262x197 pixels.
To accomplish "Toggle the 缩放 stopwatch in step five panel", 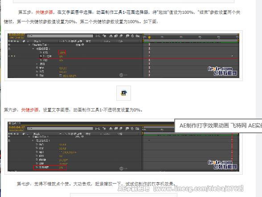I will coord(37,75).
